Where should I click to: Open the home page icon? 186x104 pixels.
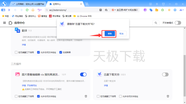point(33,10)
